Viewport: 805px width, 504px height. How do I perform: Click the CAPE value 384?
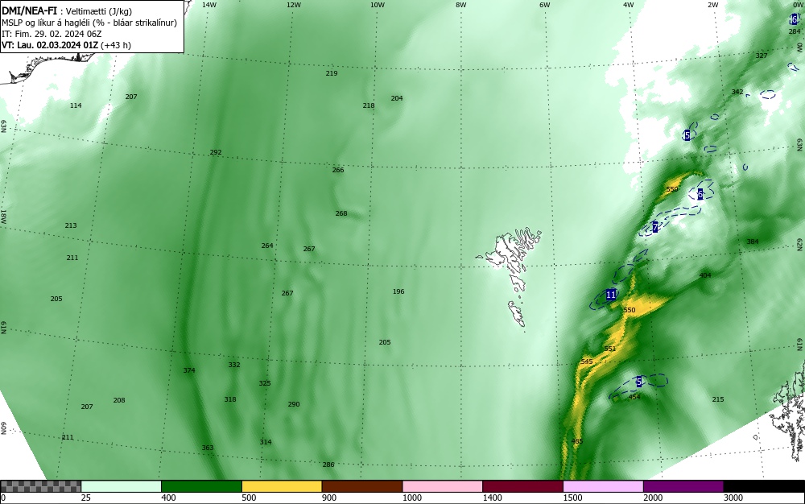pyautogui.click(x=753, y=242)
